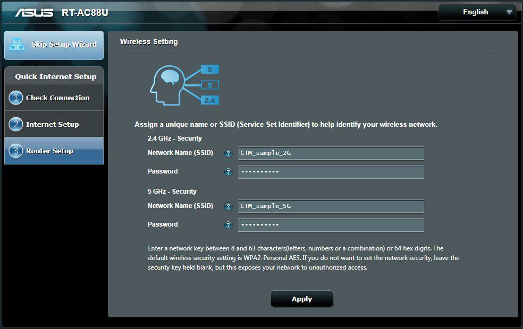Click the Apply button
Viewport: 523px width, 329px height.
(302, 299)
